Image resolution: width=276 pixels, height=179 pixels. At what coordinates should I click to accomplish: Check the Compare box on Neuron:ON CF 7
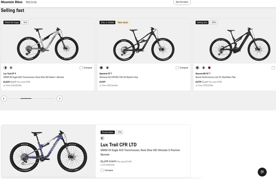(x=273, y=68)
